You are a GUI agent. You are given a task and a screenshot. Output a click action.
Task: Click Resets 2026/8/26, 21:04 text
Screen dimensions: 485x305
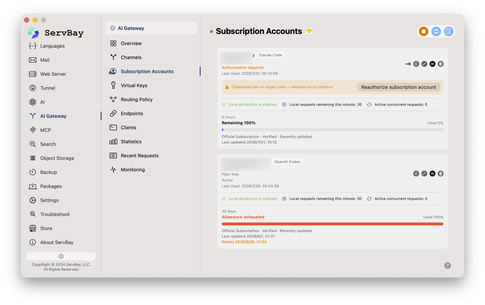pos(244,242)
